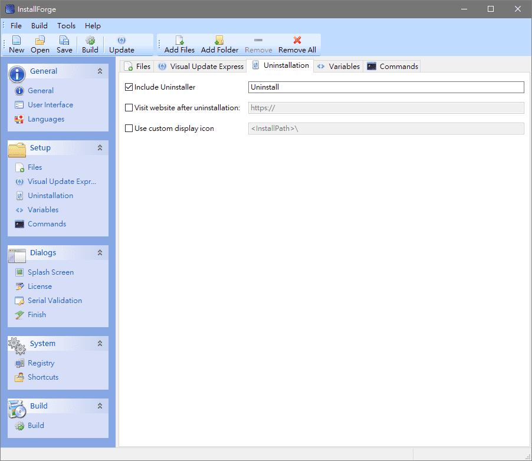
Task: Uncheck the Include Uninstaller checkbox
Action: tap(129, 87)
